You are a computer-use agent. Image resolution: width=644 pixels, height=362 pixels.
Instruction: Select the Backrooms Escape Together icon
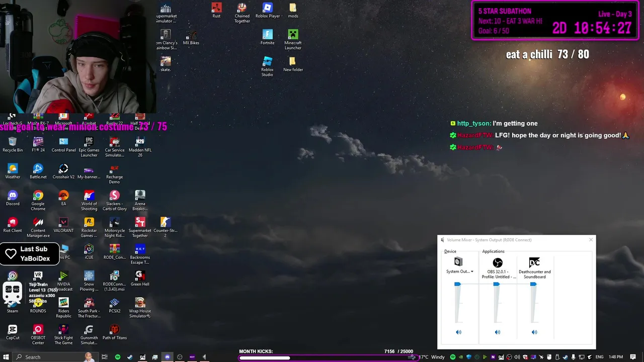(140, 254)
